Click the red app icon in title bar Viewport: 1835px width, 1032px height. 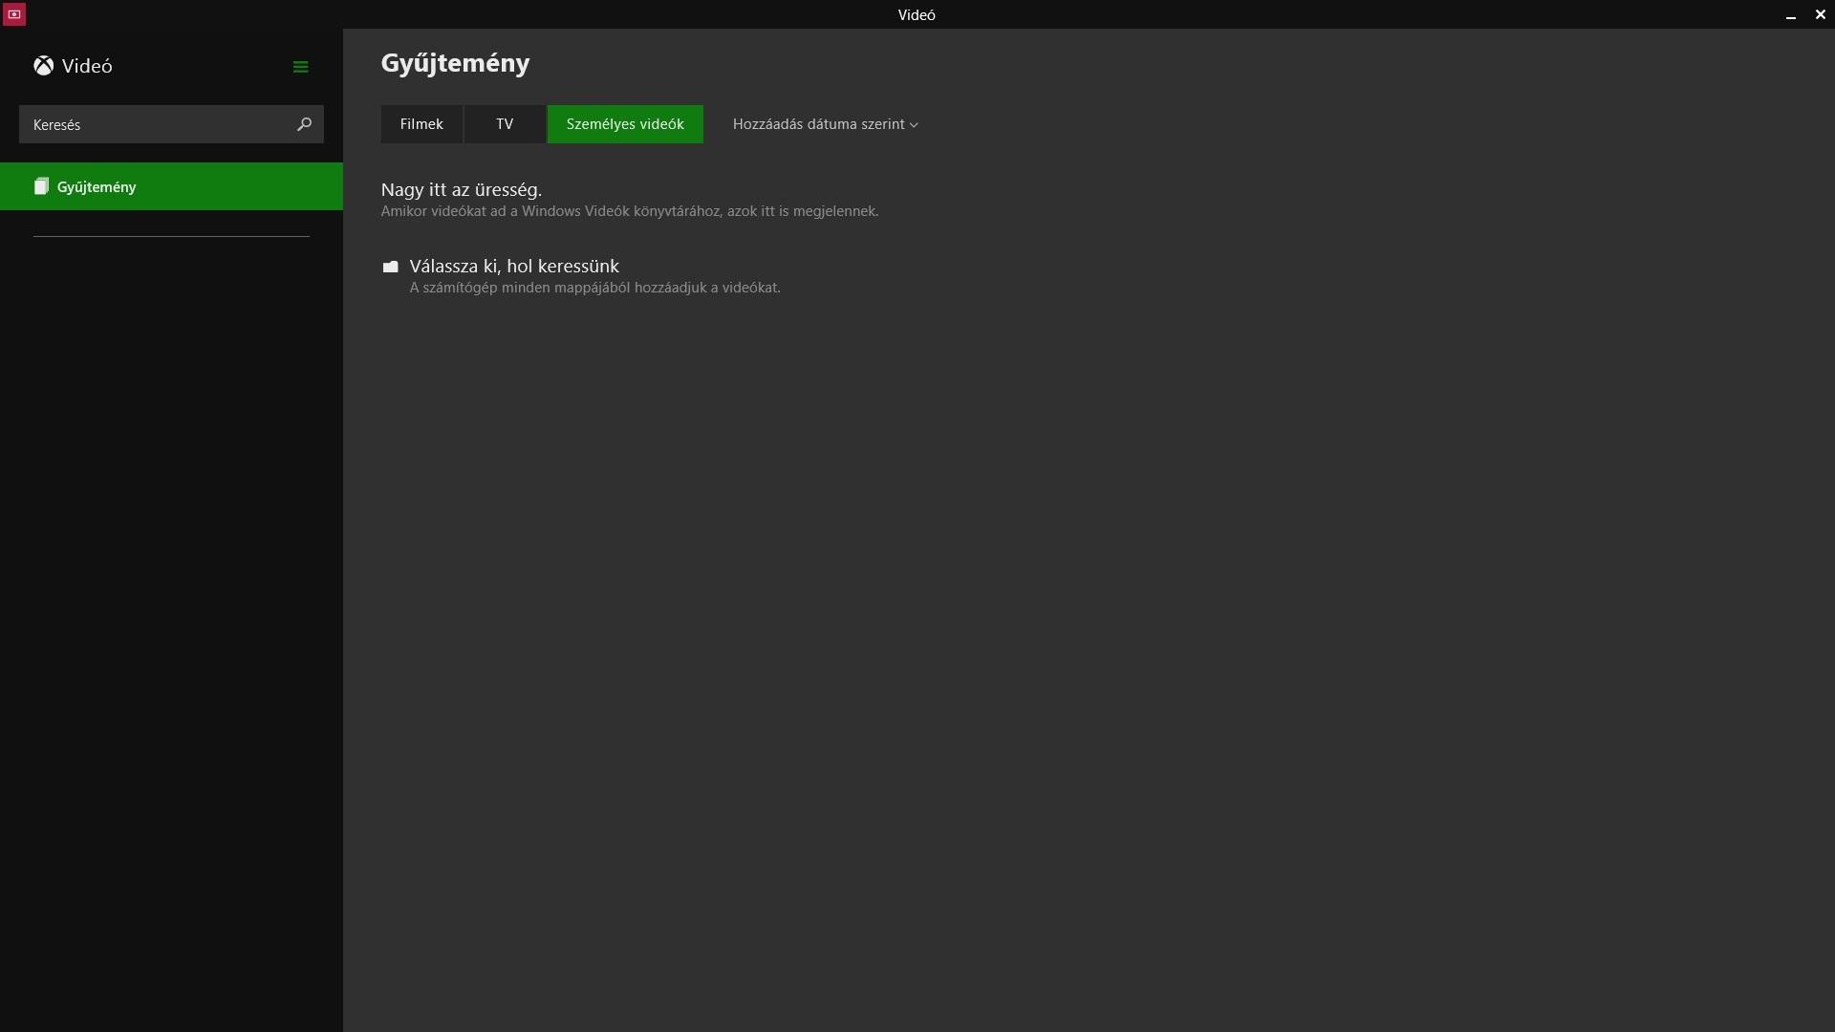(x=13, y=14)
